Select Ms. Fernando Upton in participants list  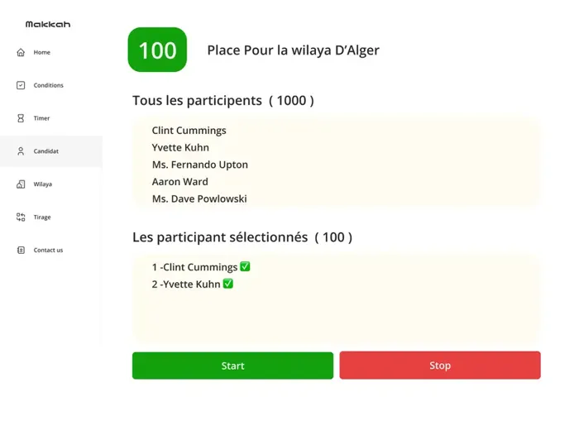coord(199,165)
